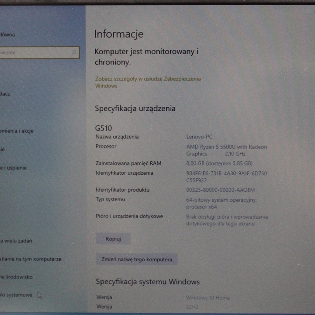Select sidebar item ending in 'e i uśpienie'
315x315 pixels.
point(13,168)
